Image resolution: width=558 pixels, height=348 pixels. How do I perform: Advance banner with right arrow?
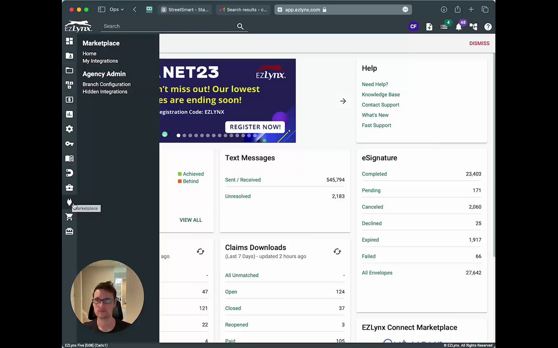[x=343, y=101]
